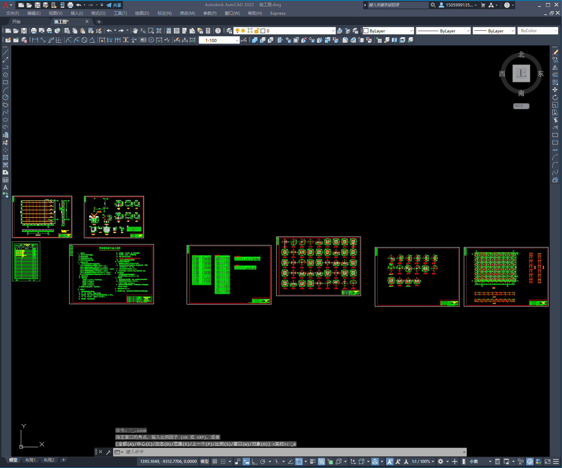The image size is (562, 468).
Task: Close the 施工图 drawing tab
Action: click(x=87, y=22)
